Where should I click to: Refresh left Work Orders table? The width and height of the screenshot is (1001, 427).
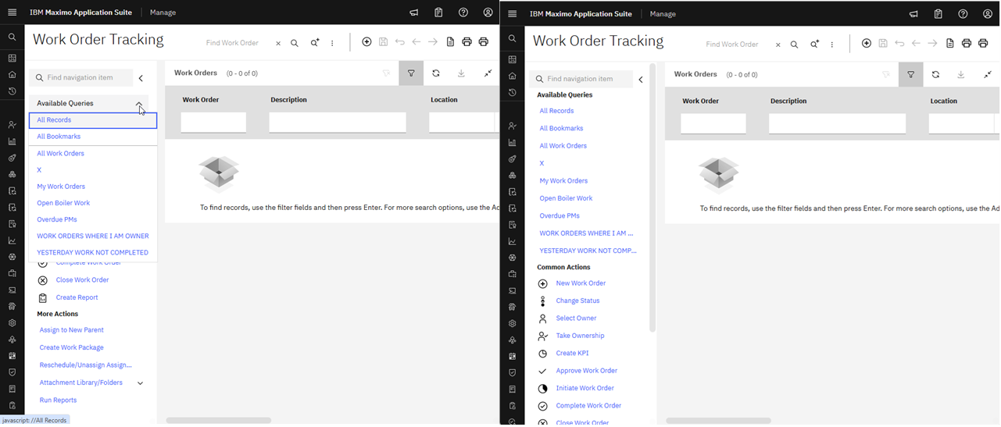tap(436, 73)
